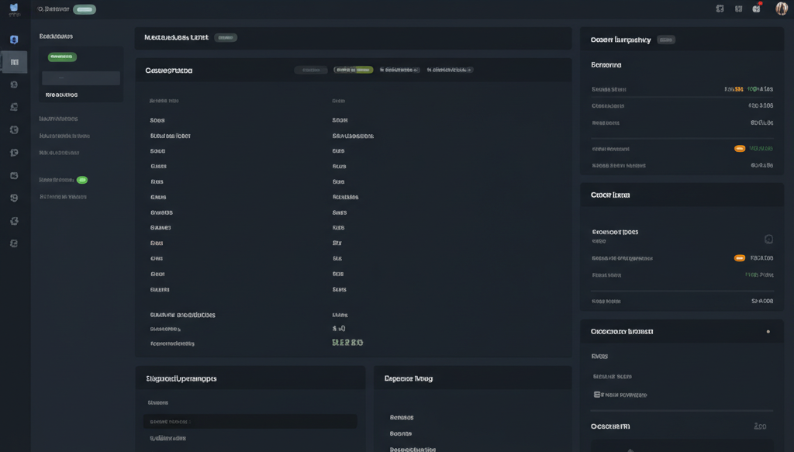
Task: Click the circular icon in the middle right card
Action: click(768, 240)
